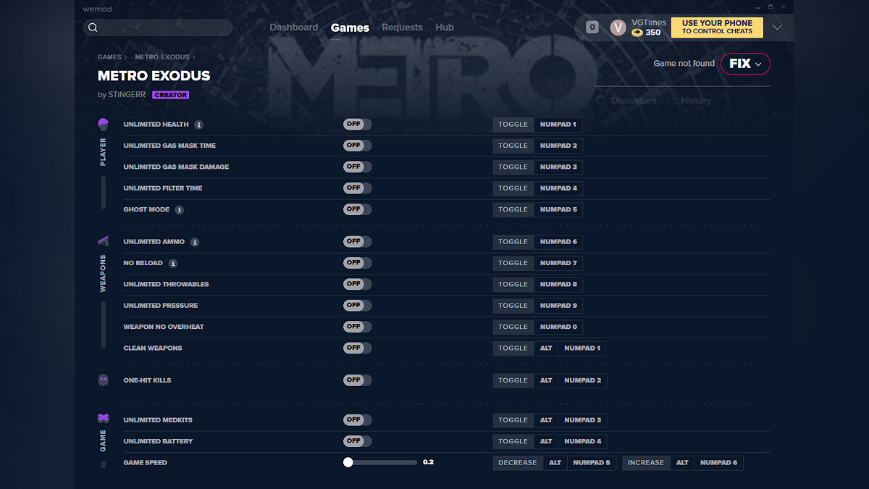Click NUMPAD 2 hotkey for One-Hit Kills
869x489 pixels.
(583, 380)
